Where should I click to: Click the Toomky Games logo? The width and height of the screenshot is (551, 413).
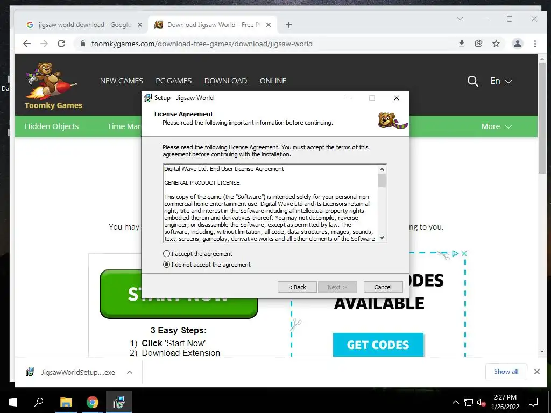click(53, 86)
